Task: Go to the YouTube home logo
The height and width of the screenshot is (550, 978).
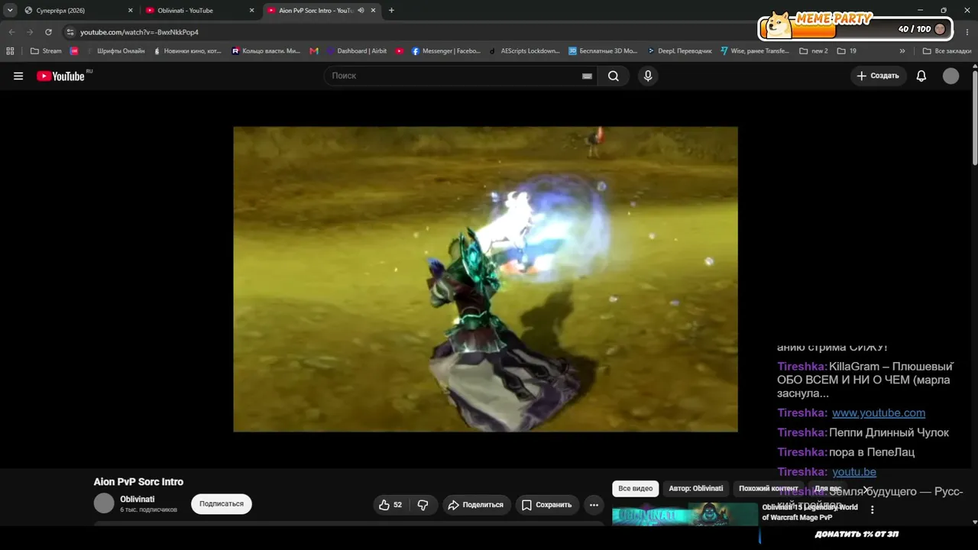Action: 61,76
